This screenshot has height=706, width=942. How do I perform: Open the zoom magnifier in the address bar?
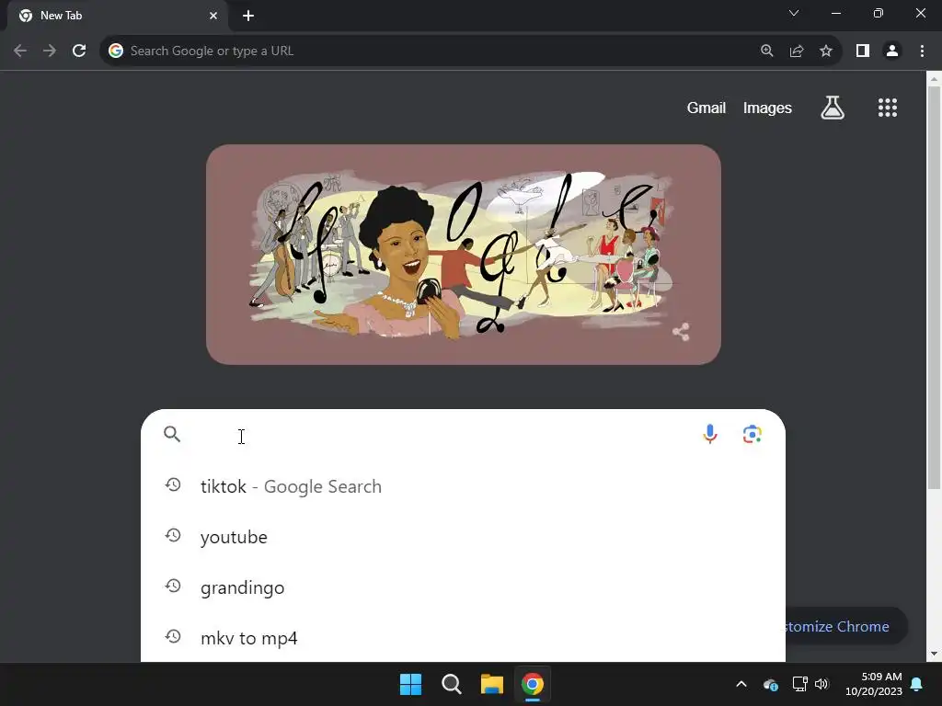[767, 51]
